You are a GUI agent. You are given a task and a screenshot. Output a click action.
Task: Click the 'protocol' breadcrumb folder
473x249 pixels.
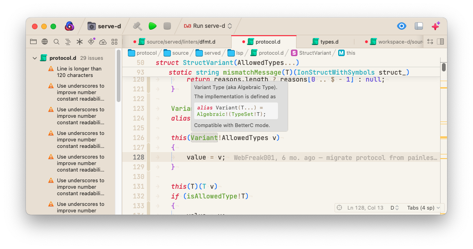(142, 53)
